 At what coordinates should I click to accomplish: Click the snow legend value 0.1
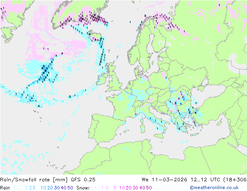93,188
